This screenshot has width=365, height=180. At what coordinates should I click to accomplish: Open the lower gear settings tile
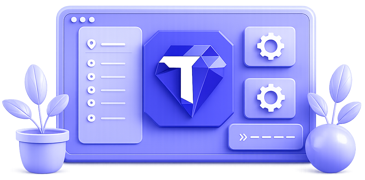[270, 98]
